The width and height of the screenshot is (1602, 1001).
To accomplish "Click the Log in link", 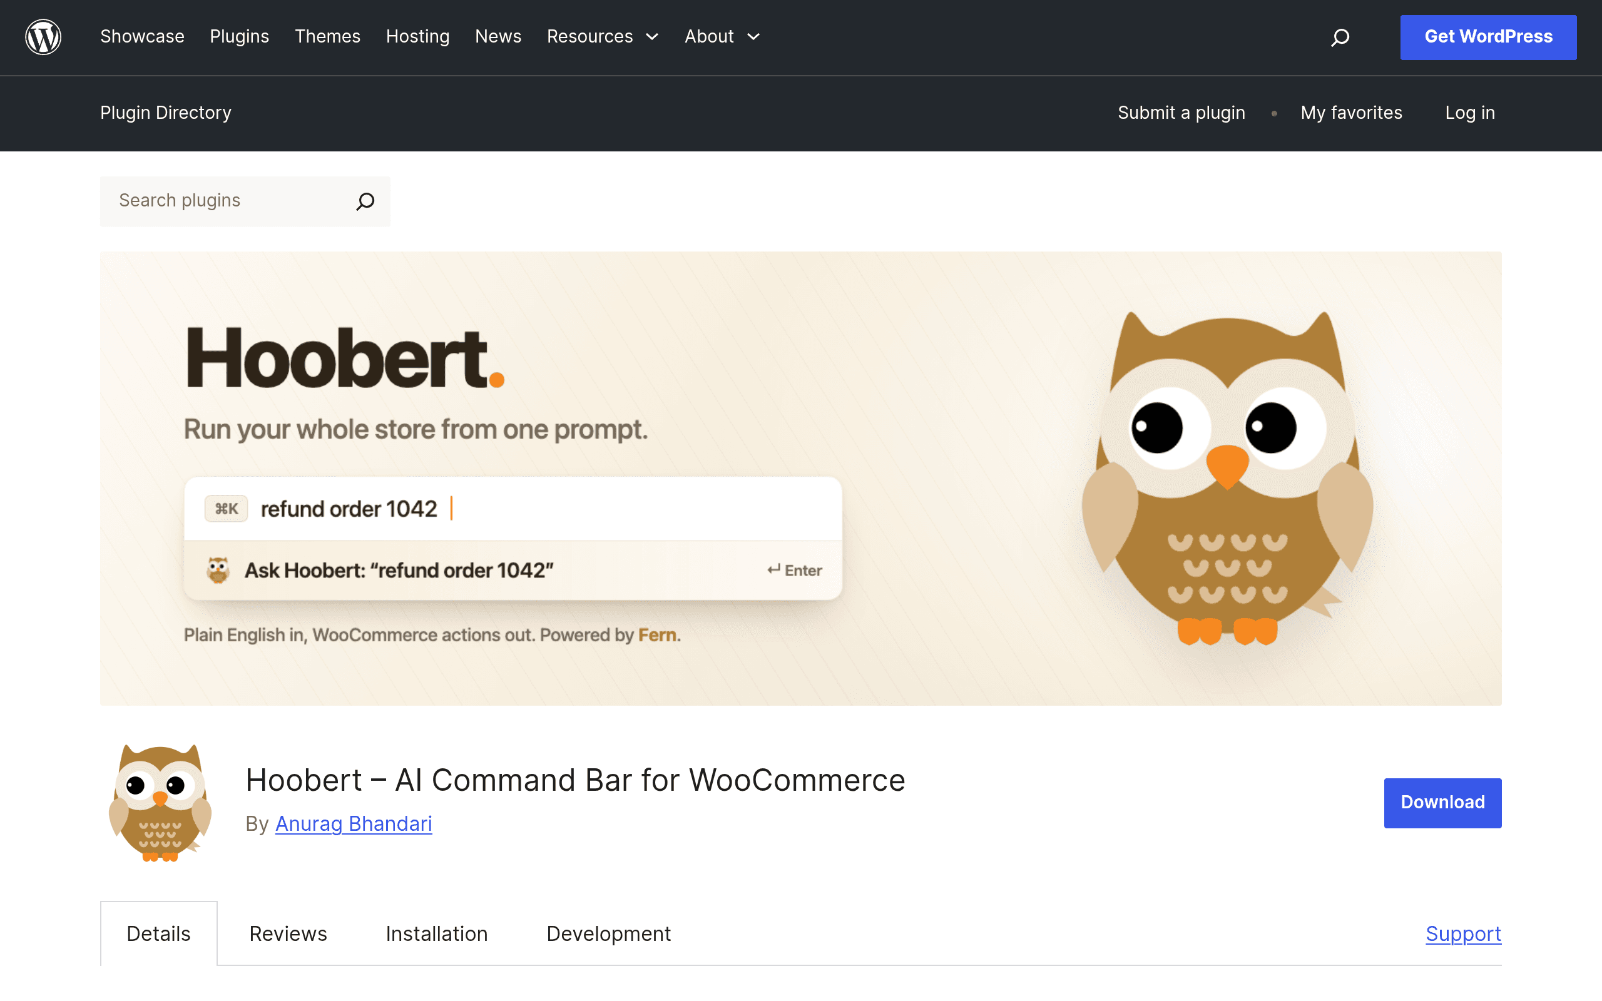I will 1469,113.
